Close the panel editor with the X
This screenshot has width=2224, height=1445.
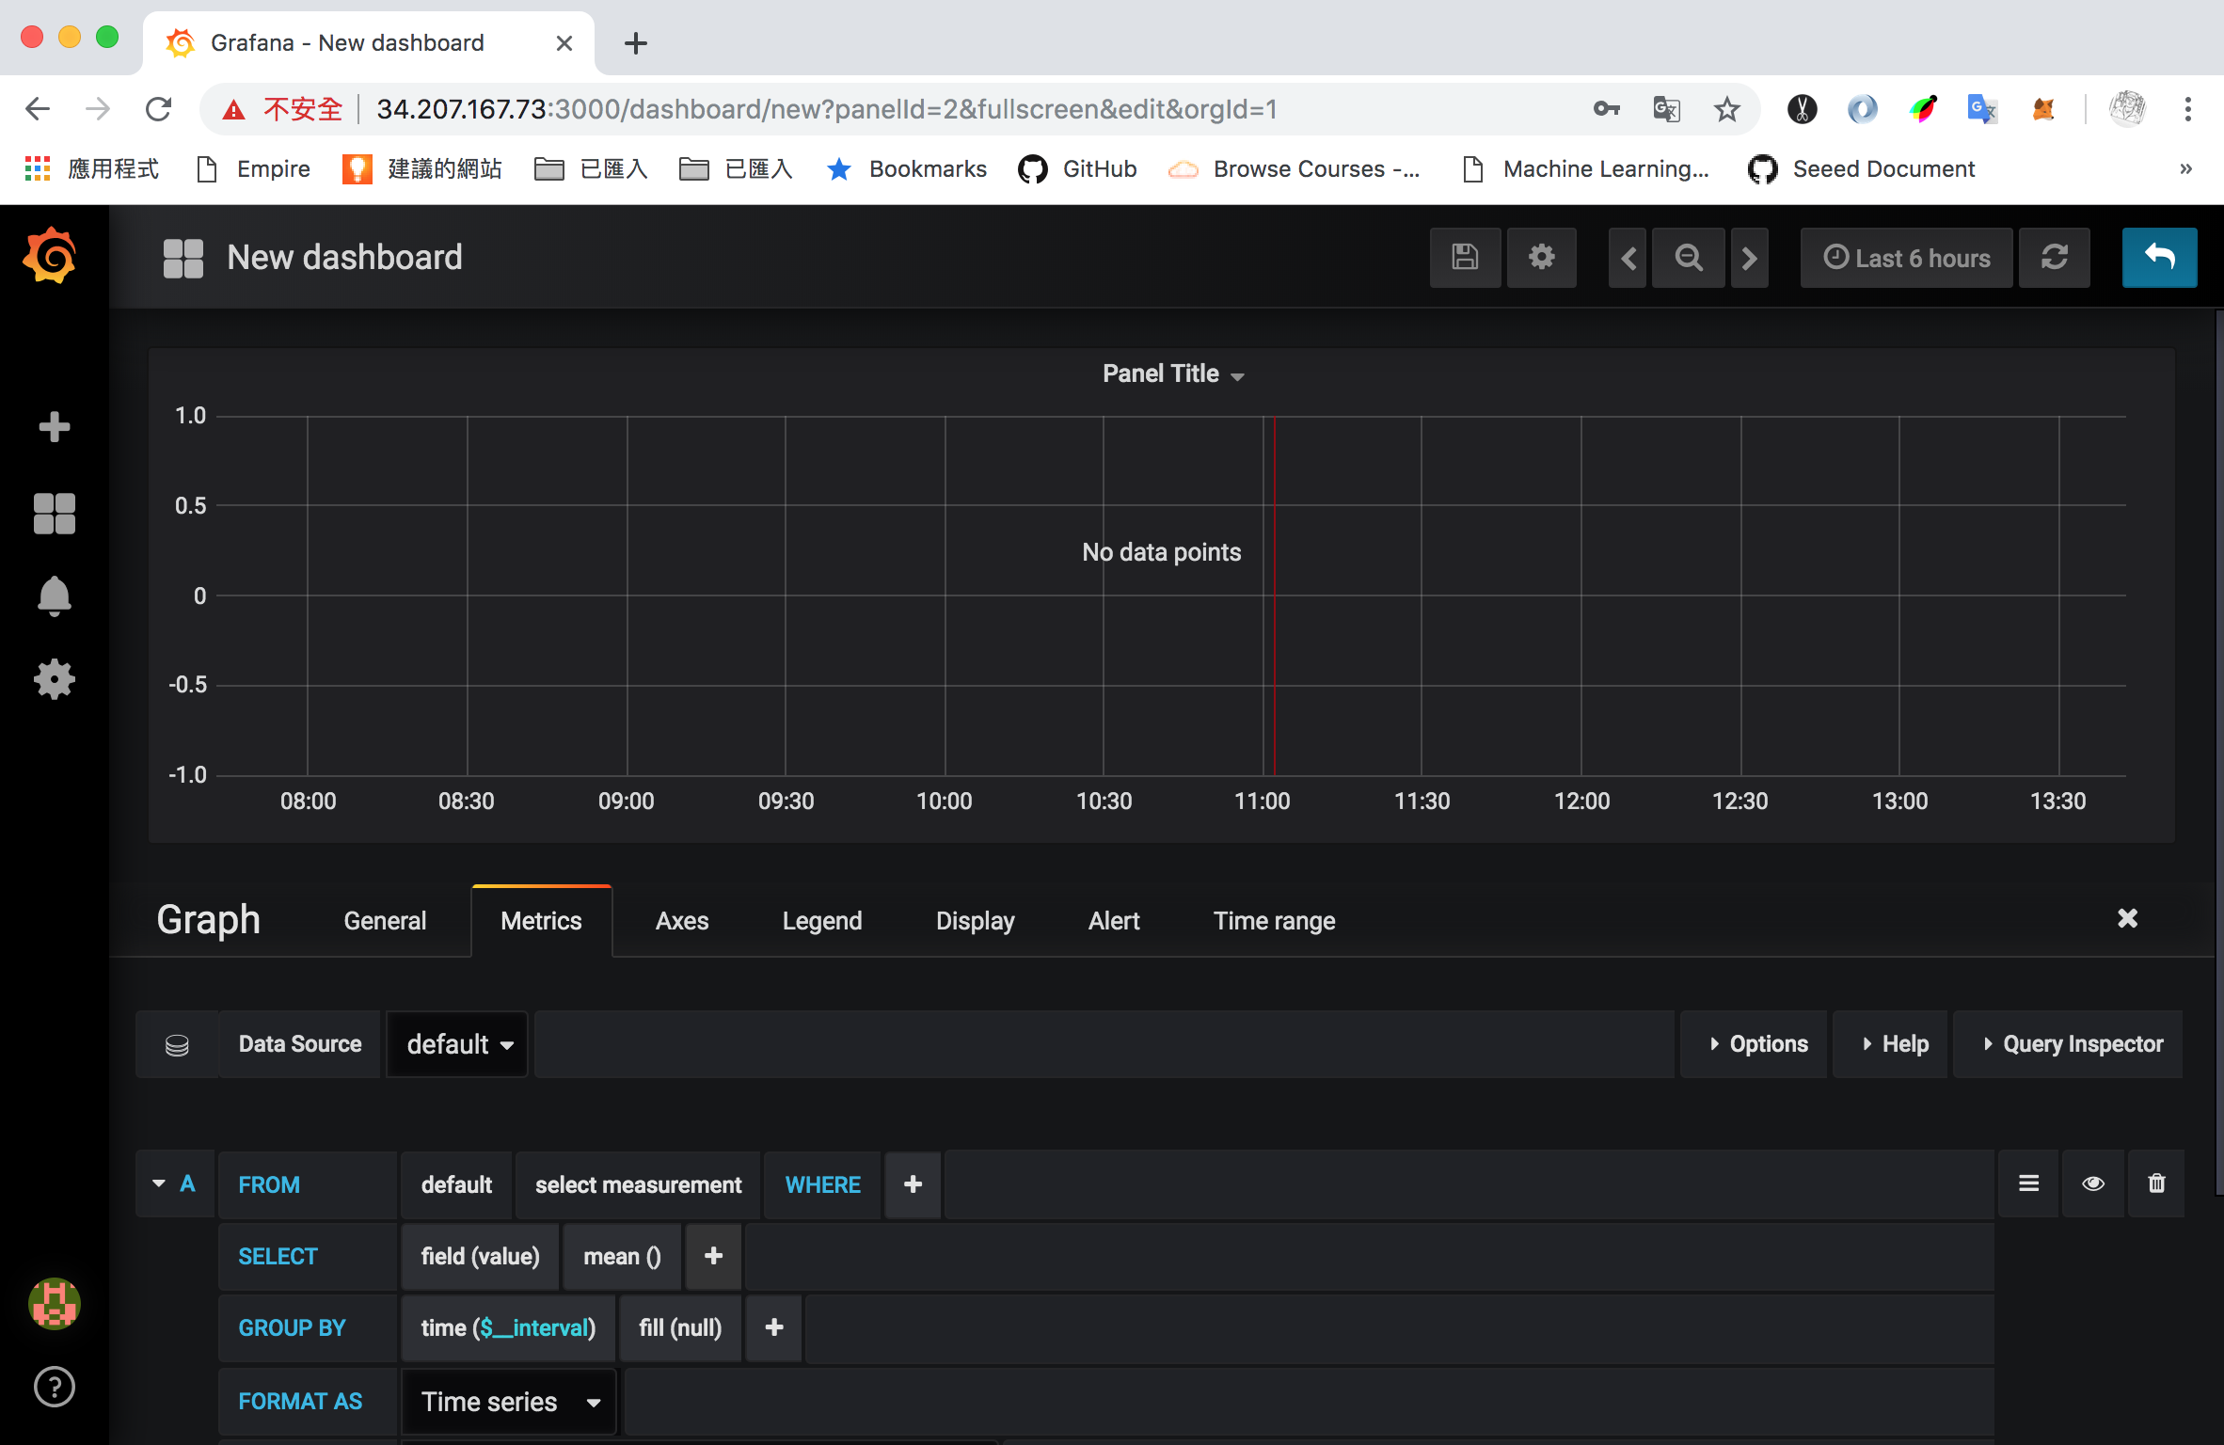point(2127,918)
